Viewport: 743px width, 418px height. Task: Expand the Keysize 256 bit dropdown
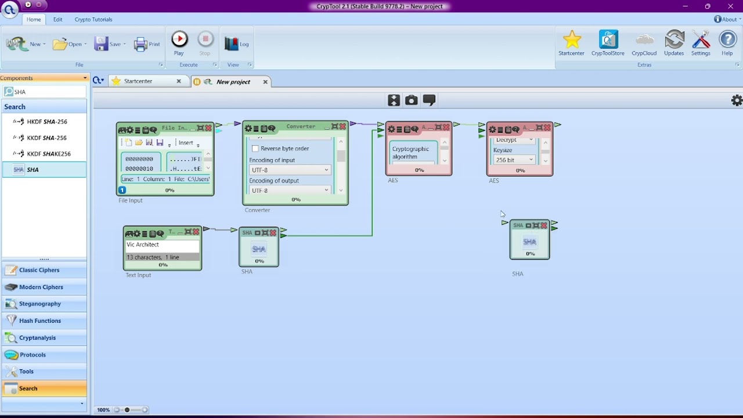click(514, 160)
